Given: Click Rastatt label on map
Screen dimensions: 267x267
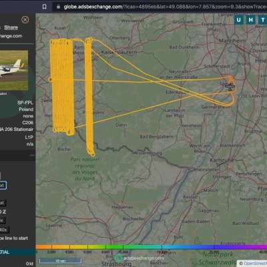Looking at the screenshot, I should [x=190, y=197].
